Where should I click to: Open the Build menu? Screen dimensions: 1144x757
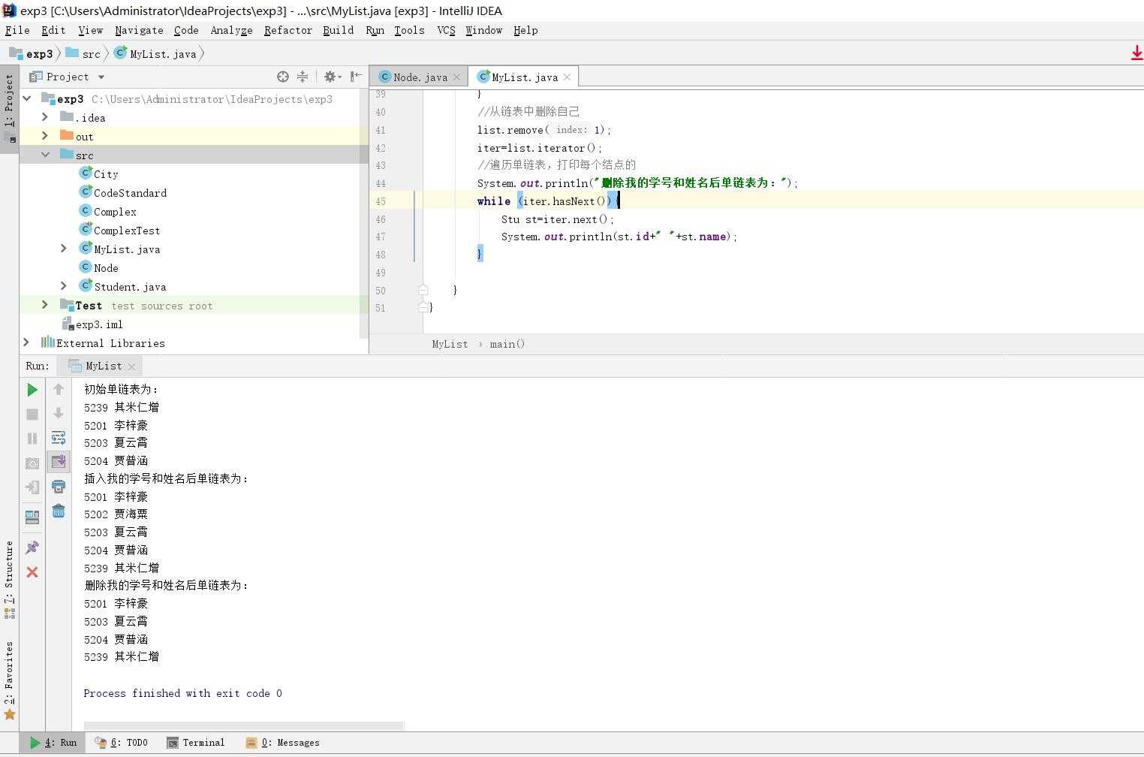tap(338, 30)
